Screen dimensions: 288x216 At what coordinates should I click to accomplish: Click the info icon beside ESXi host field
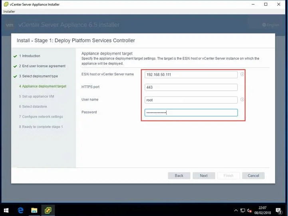pos(242,74)
